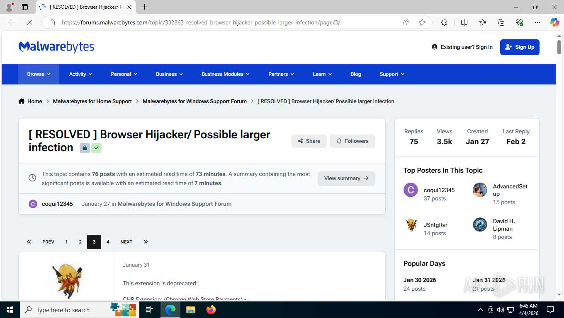Expand Business Modules menu

(x=226, y=74)
